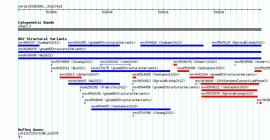Screen dimensions: 270x140
Task: Click the 16q12.2 cytoband bar
Action: coord(140,29)
